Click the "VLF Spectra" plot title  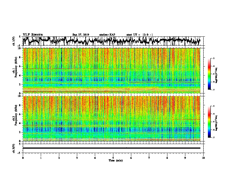[33, 35]
